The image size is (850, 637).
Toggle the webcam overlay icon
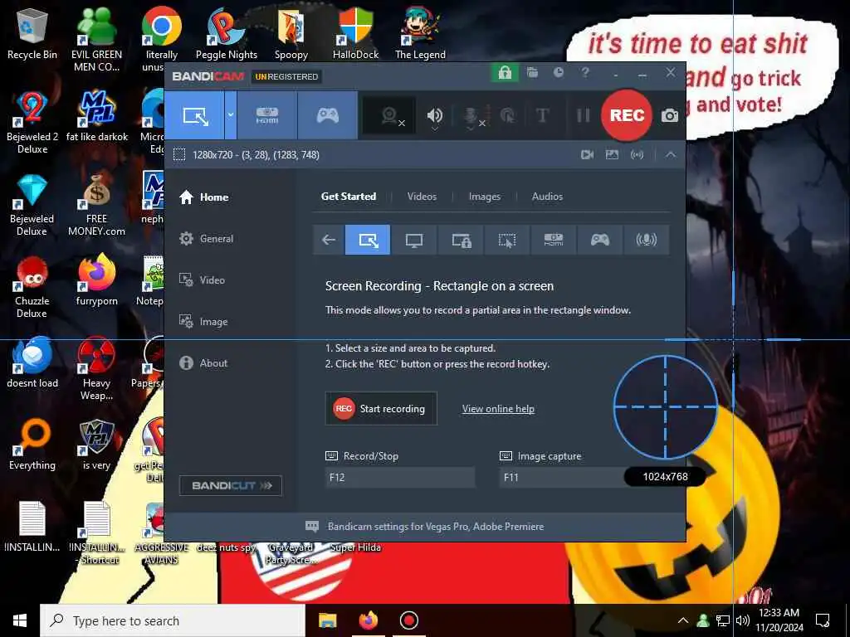[390, 115]
